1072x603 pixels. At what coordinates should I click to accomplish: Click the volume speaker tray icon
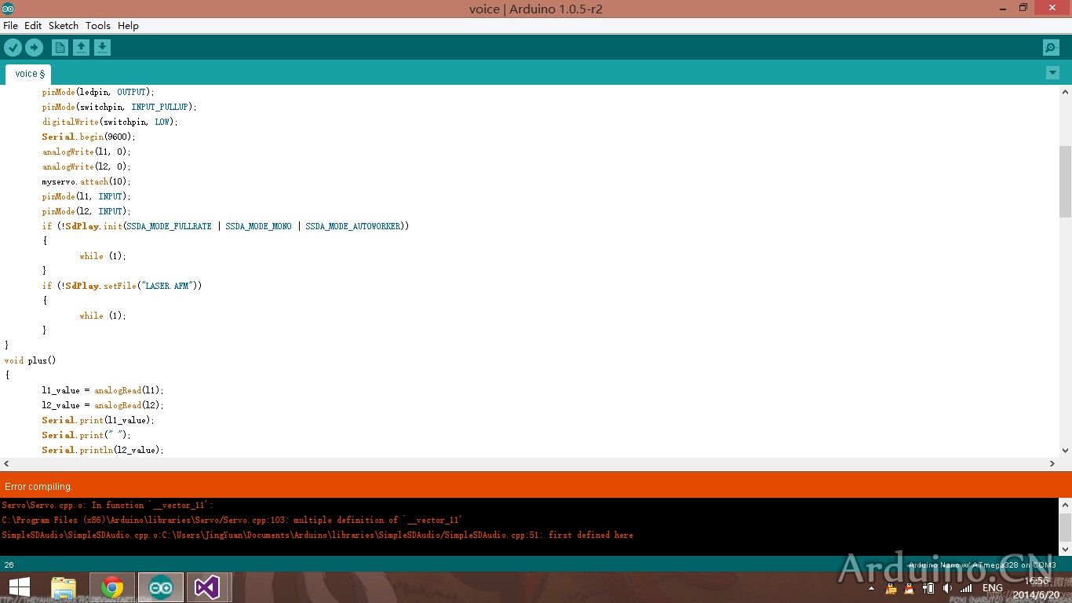coord(947,588)
